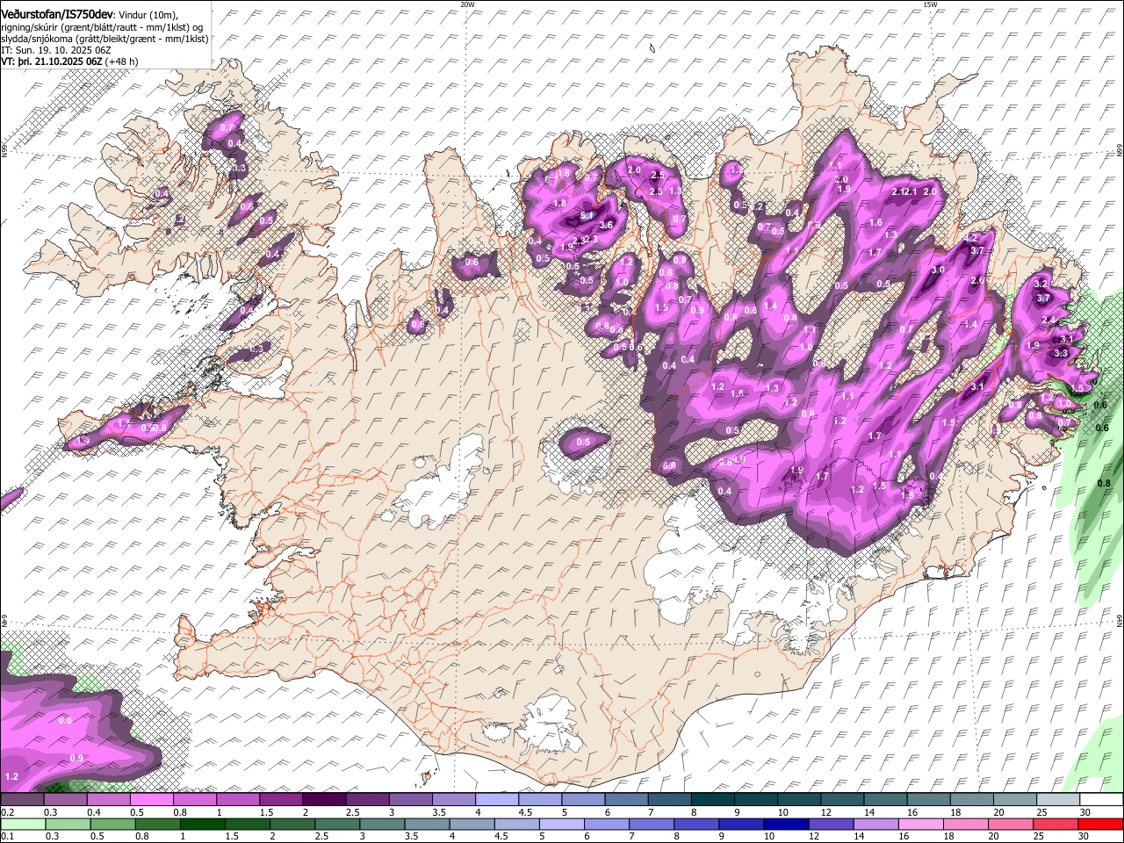Image resolution: width=1124 pixels, height=843 pixels.
Task: Click the 2.6 value label on the map
Action: coord(979,281)
